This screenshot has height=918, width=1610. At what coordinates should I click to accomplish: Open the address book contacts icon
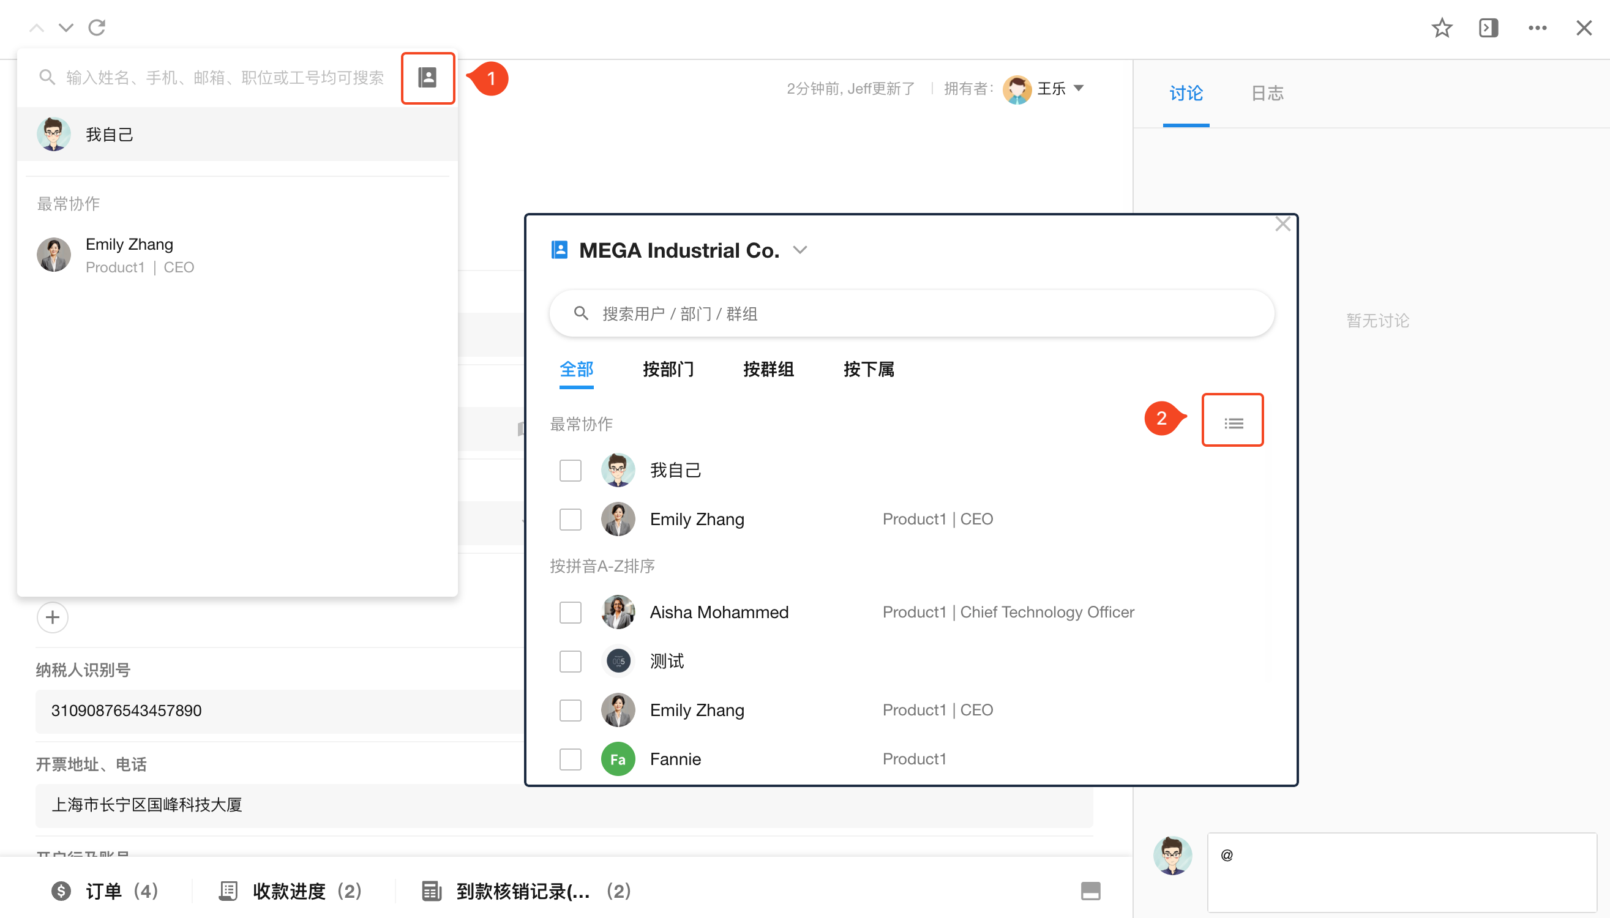pyautogui.click(x=427, y=78)
